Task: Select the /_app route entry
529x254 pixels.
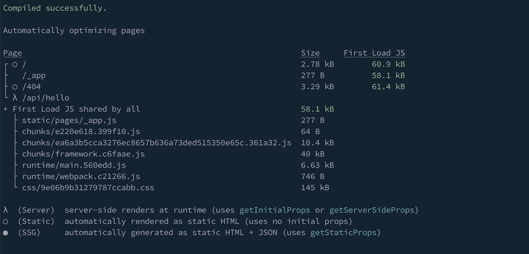Action: coord(34,75)
